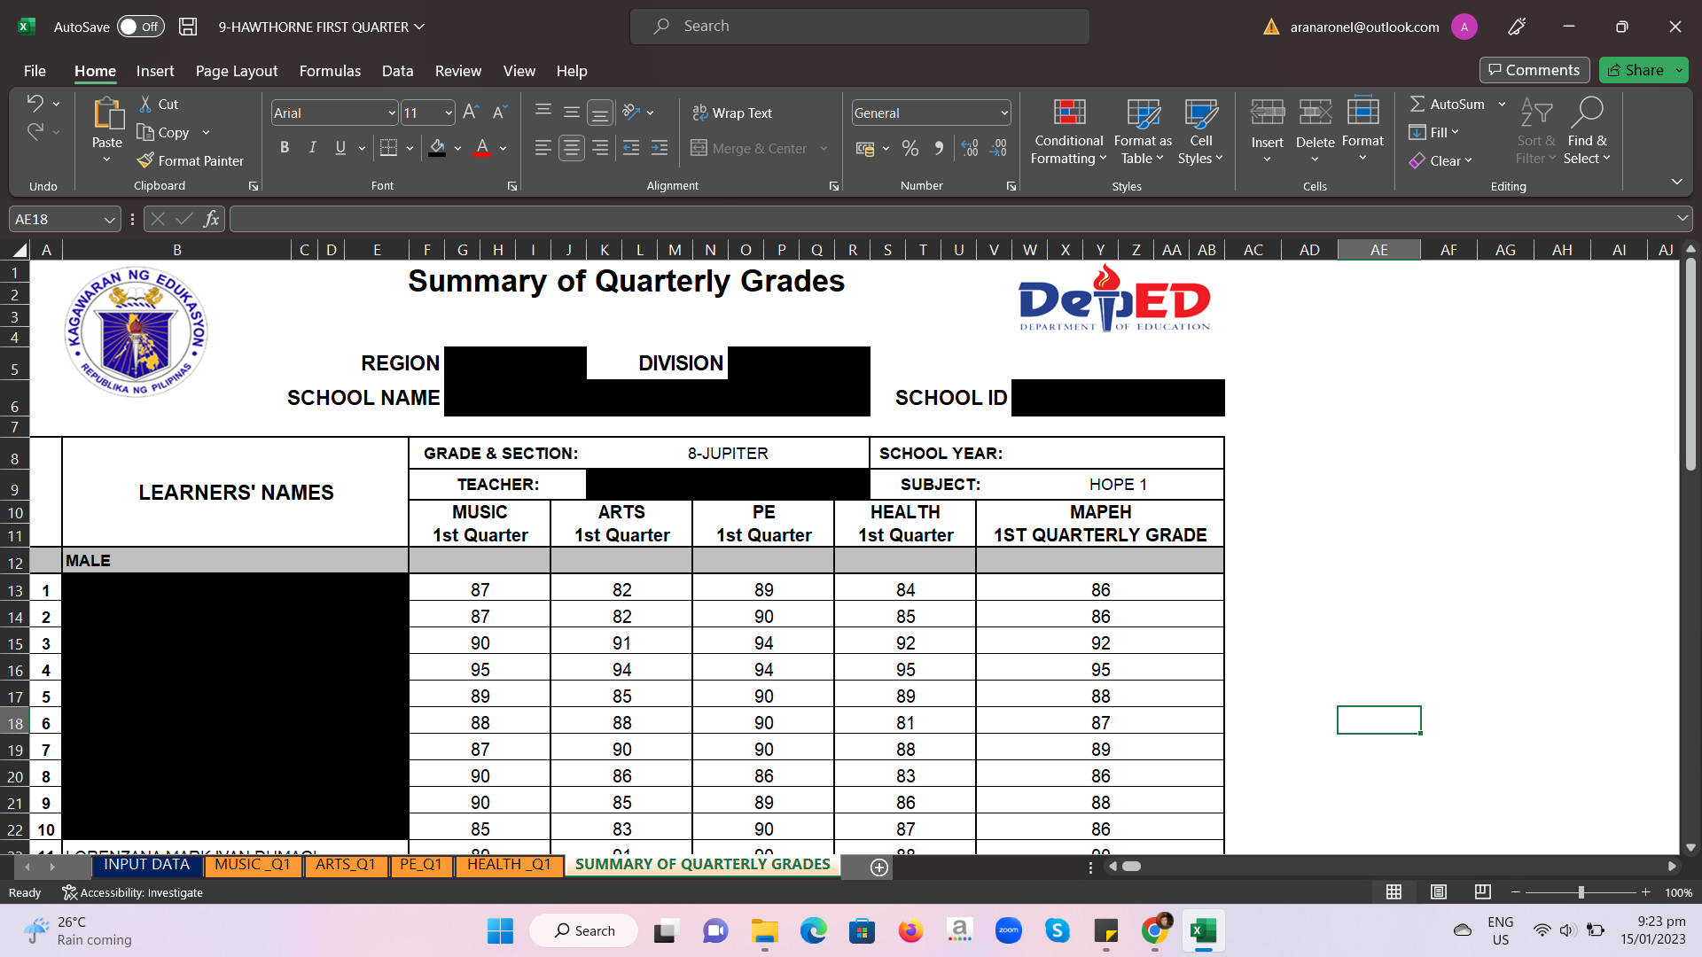Click the Comments button
Viewport: 1702px width, 957px height.
click(x=1534, y=70)
